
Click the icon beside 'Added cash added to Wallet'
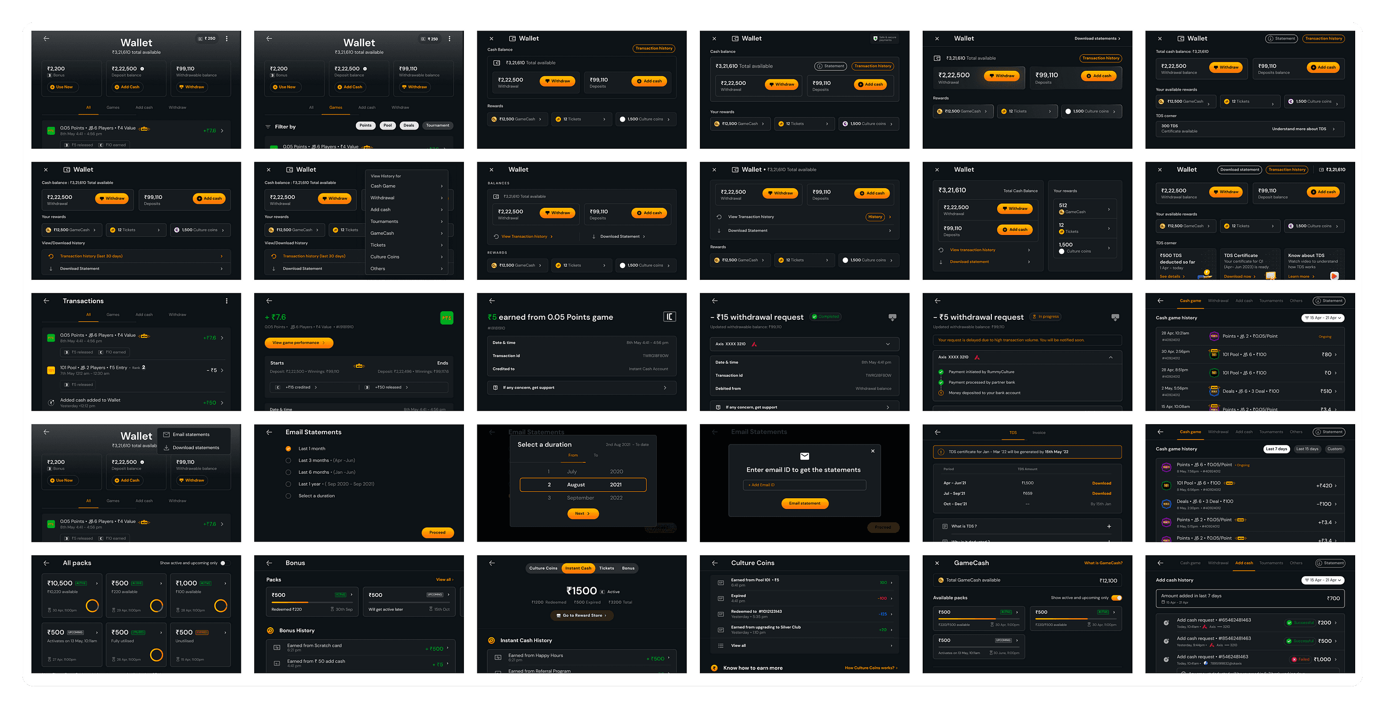51,402
